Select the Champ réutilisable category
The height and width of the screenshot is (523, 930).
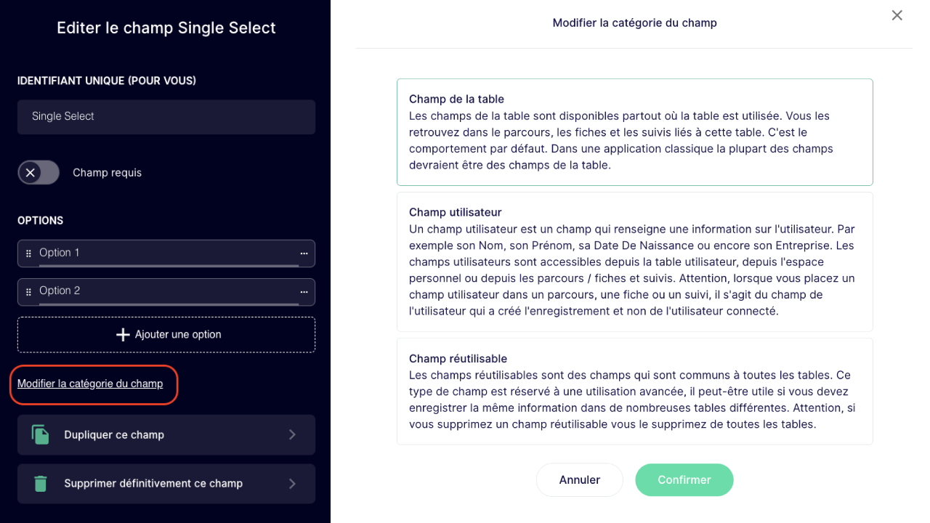[635, 392]
